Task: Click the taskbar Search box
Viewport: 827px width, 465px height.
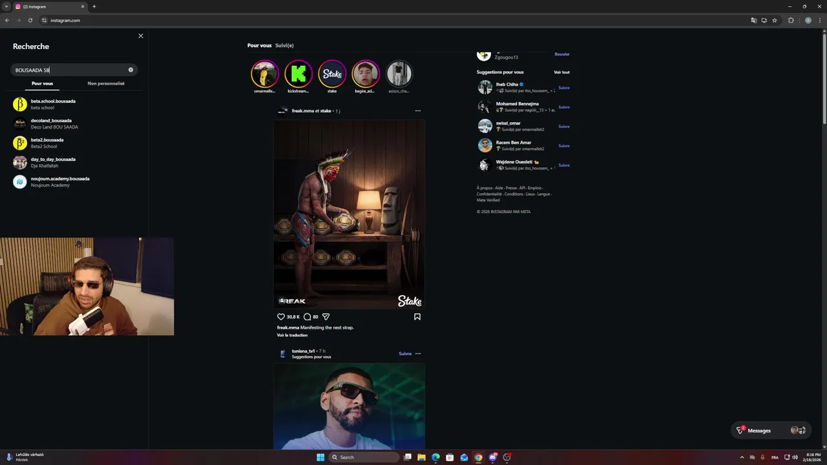Action: (x=364, y=457)
